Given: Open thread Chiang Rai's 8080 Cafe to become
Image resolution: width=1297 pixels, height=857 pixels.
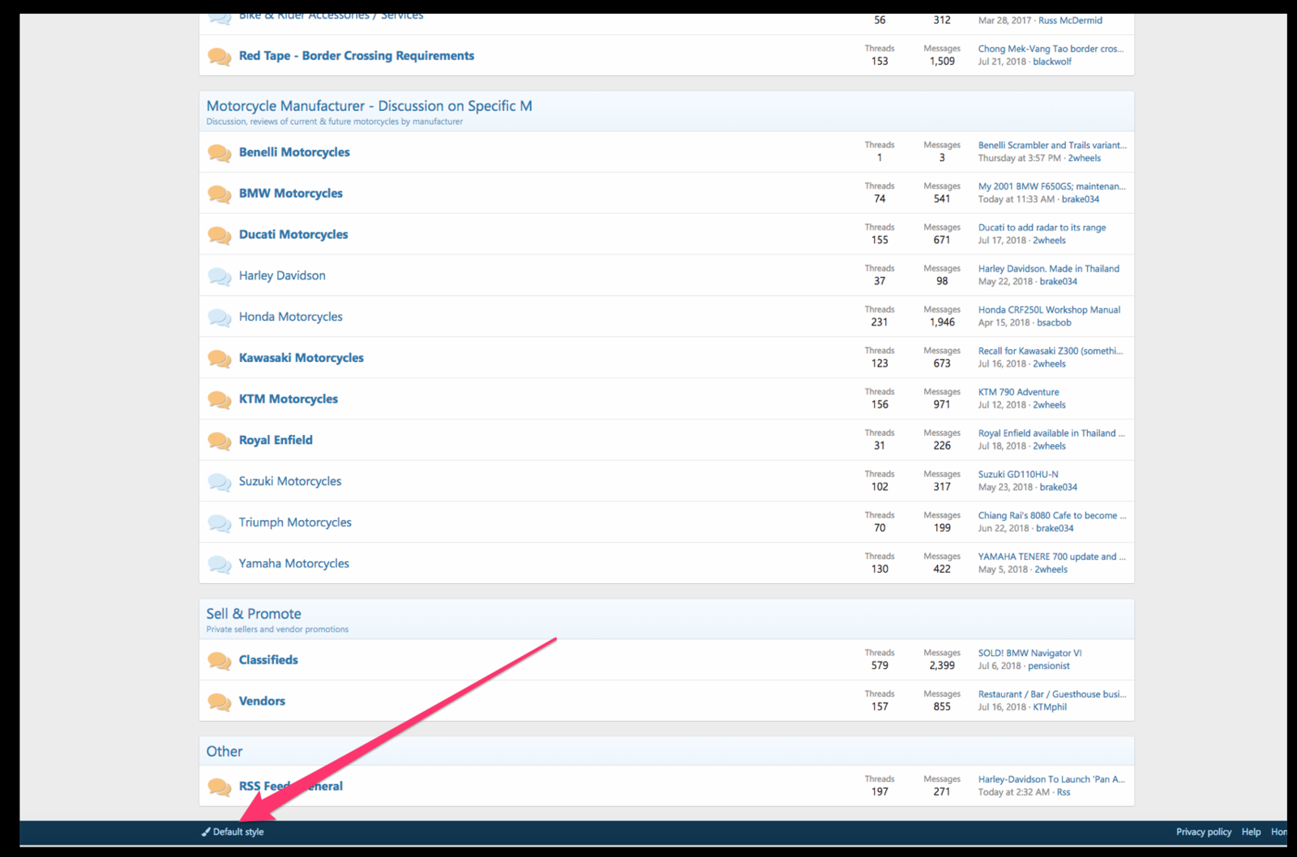Looking at the screenshot, I should click(x=1052, y=515).
